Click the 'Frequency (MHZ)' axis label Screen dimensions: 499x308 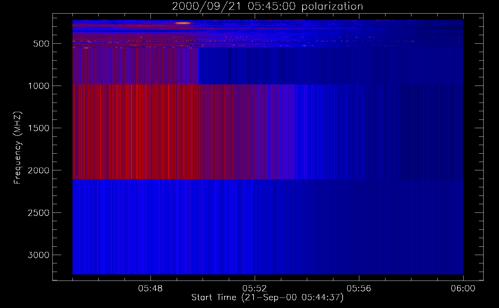pyautogui.click(x=18, y=148)
